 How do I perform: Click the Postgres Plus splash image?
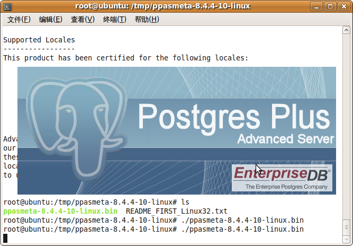point(177,130)
